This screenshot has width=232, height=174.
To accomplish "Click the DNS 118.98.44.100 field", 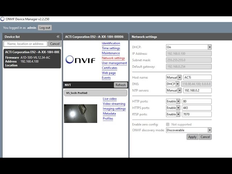I will [196, 84].
